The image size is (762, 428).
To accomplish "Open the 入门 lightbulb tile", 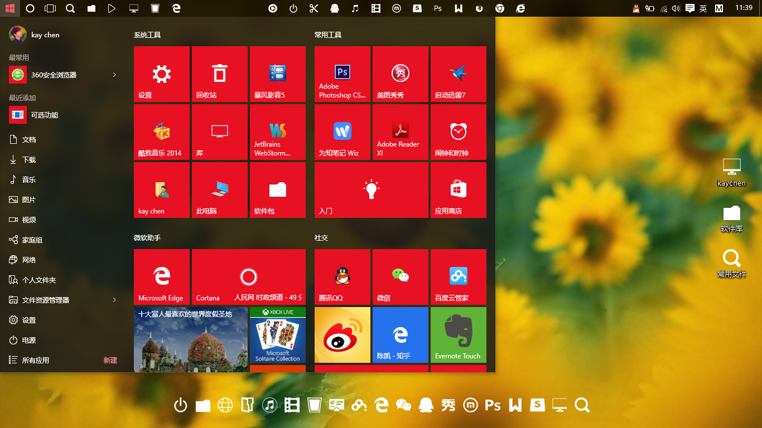I will tap(372, 190).
